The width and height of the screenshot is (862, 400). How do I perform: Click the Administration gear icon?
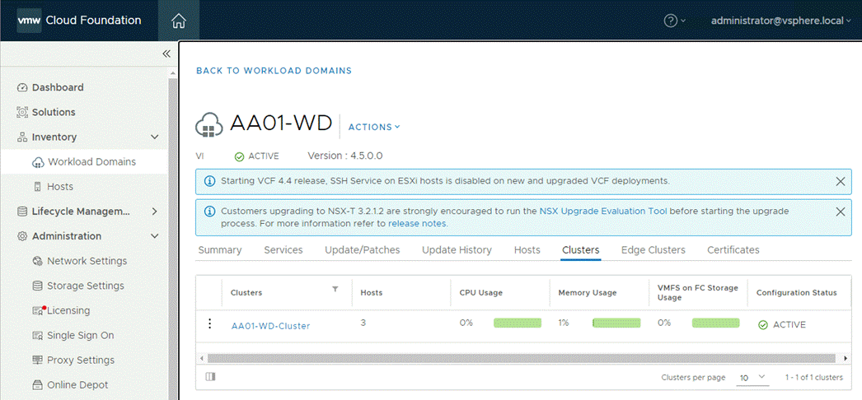point(22,236)
